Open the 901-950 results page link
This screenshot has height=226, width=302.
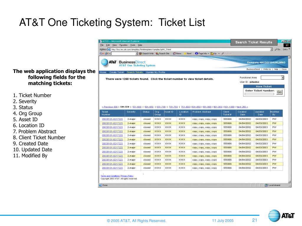point(218,107)
